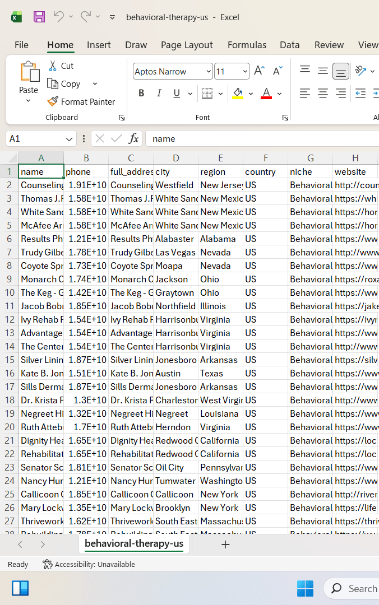Open the Page Layout tab
379x605 pixels.
point(187,45)
